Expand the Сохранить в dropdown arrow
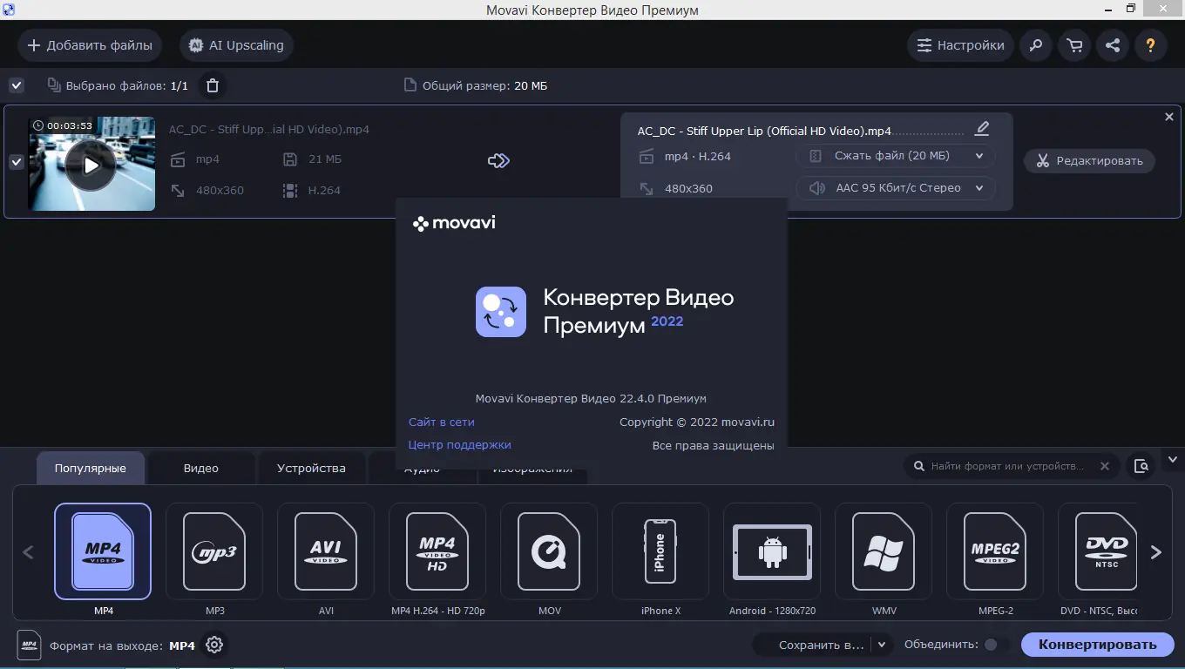This screenshot has width=1185, height=669. (x=882, y=645)
